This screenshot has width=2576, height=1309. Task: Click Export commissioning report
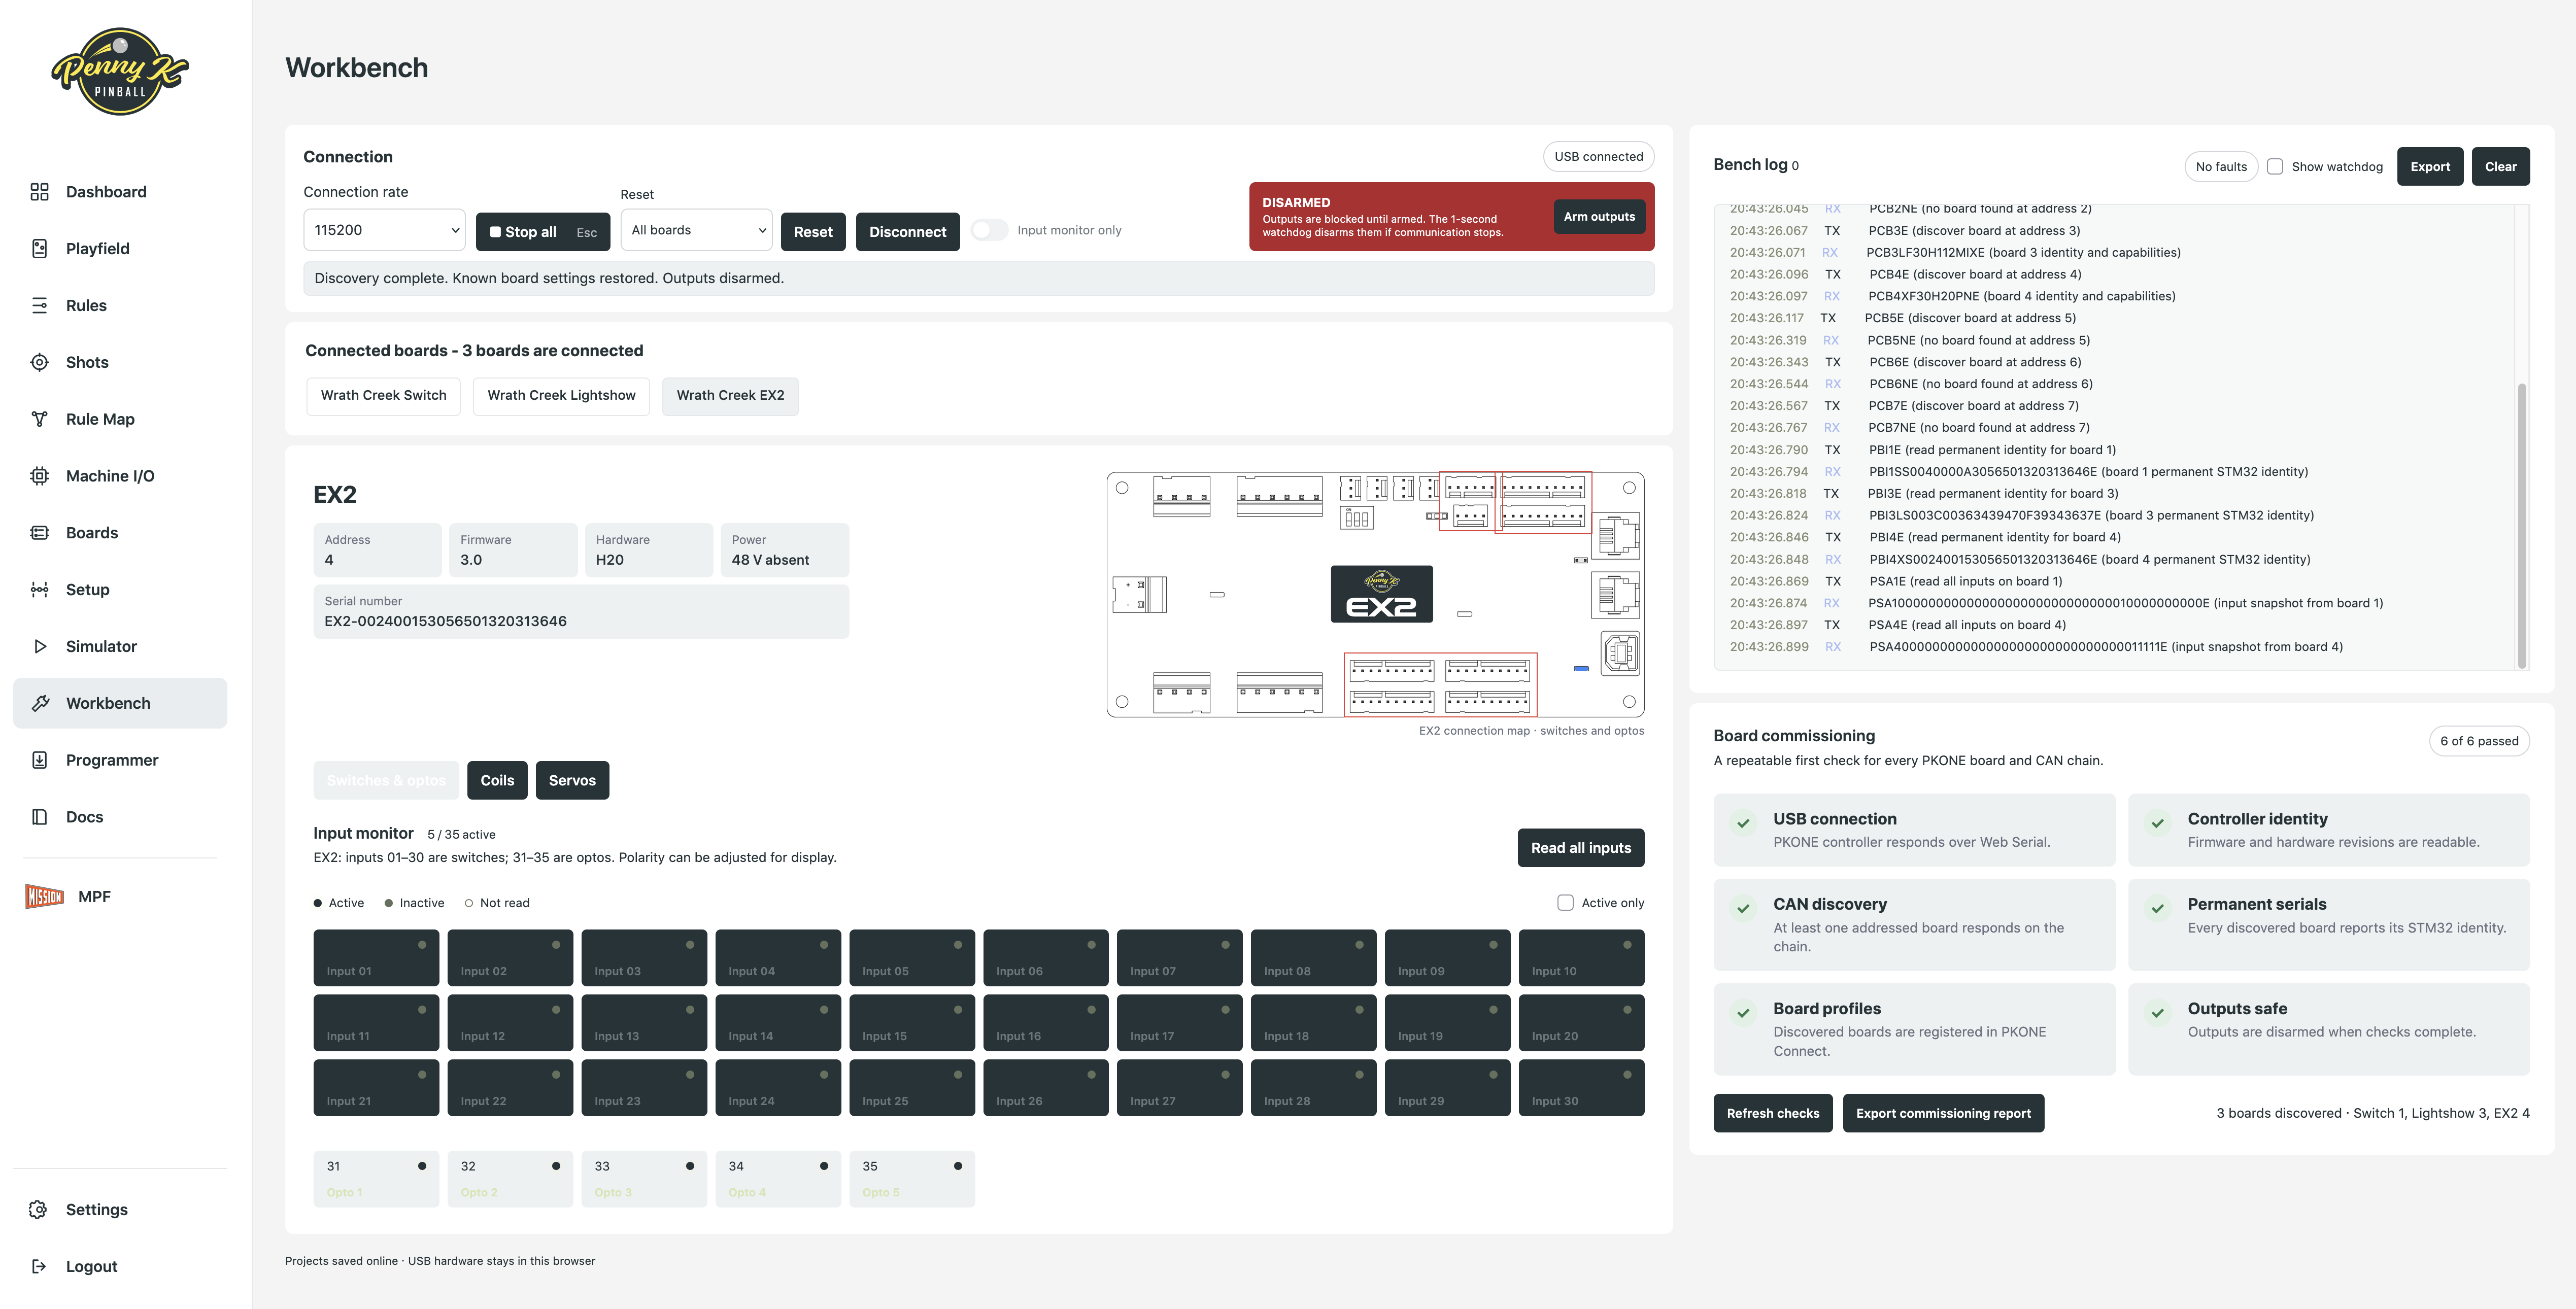(x=1943, y=1113)
